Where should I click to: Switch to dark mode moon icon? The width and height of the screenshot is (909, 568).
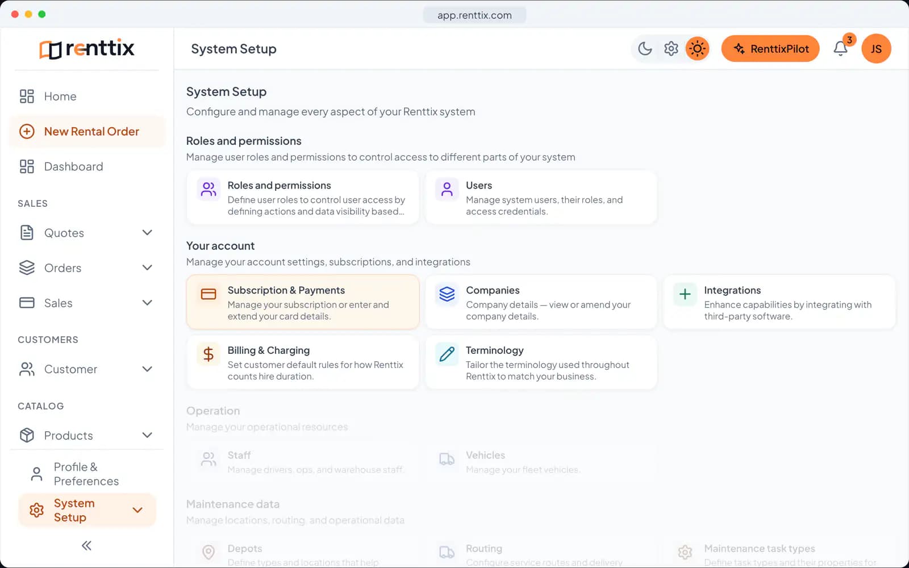645,49
